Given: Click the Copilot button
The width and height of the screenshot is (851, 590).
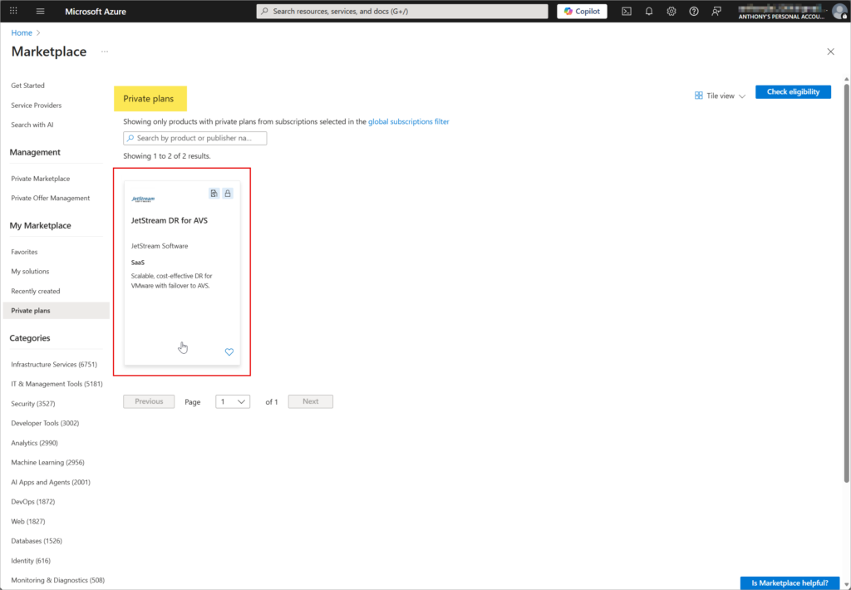Looking at the screenshot, I should coord(582,11).
